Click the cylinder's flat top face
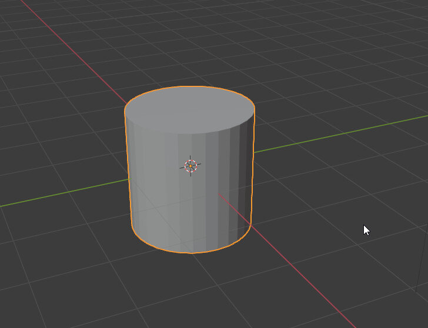This screenshot has height=328, width=428. [190, 110]
